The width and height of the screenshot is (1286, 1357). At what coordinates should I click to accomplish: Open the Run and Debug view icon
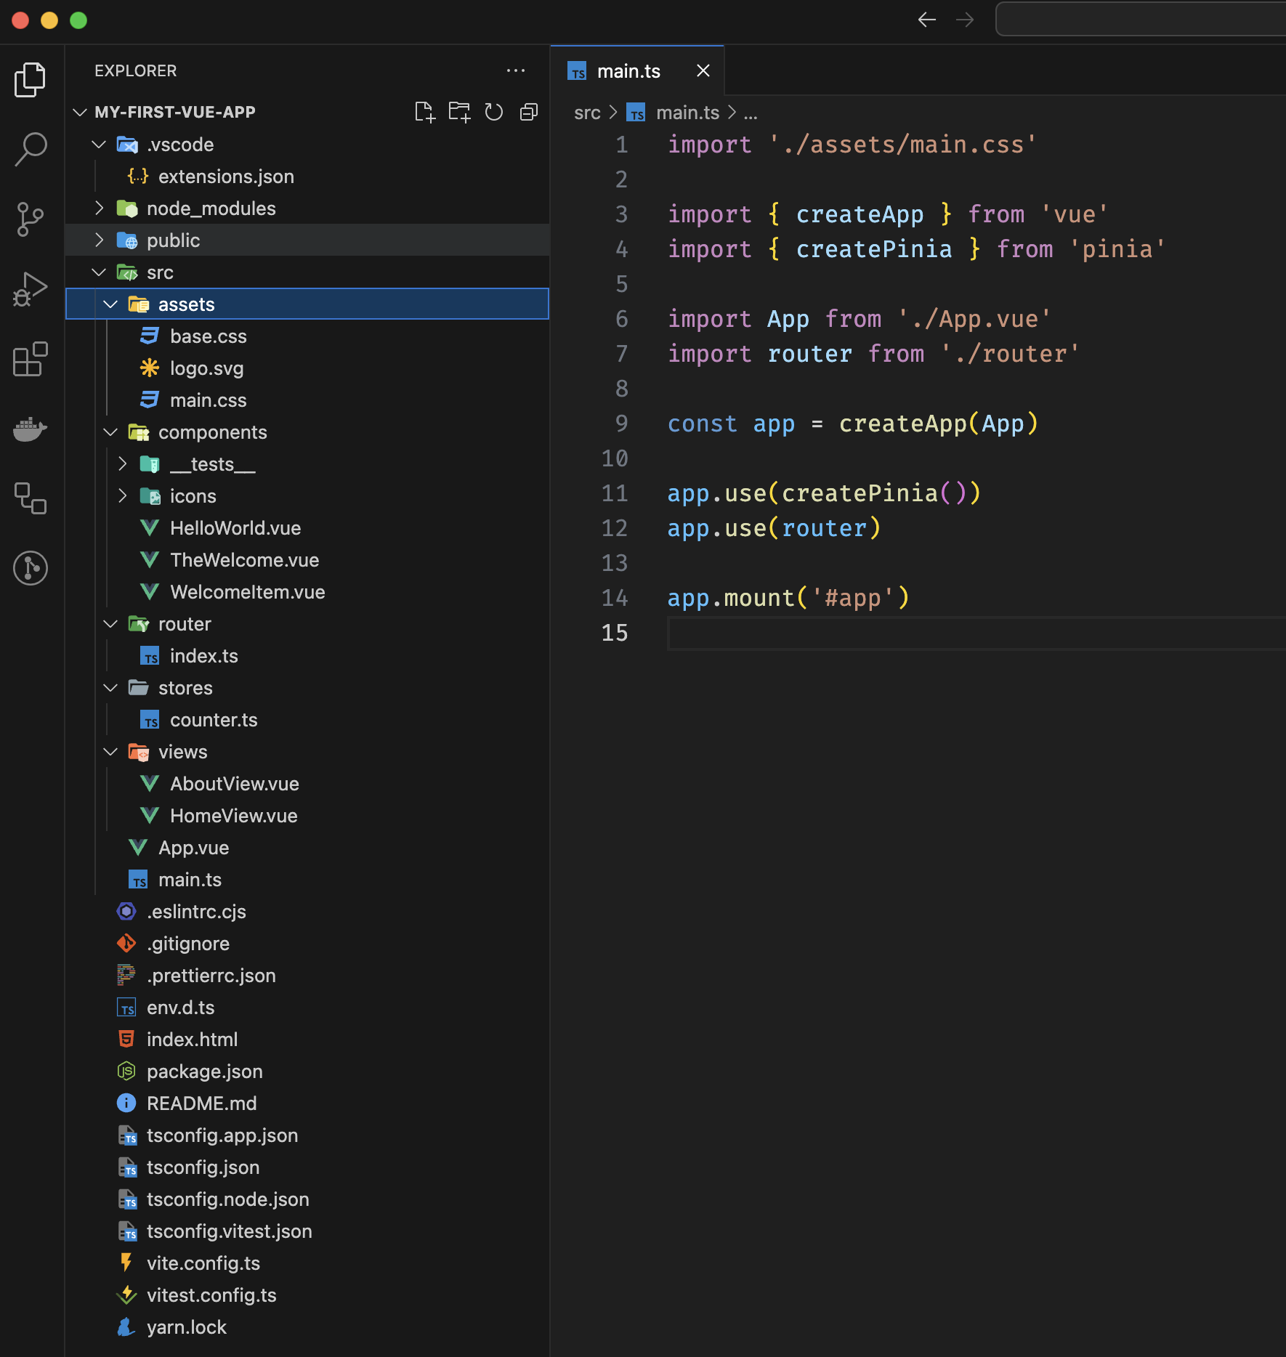pyautogui.click(x=31, y=288)
